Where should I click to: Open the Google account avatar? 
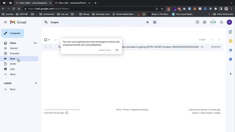(x=229, y=22)
